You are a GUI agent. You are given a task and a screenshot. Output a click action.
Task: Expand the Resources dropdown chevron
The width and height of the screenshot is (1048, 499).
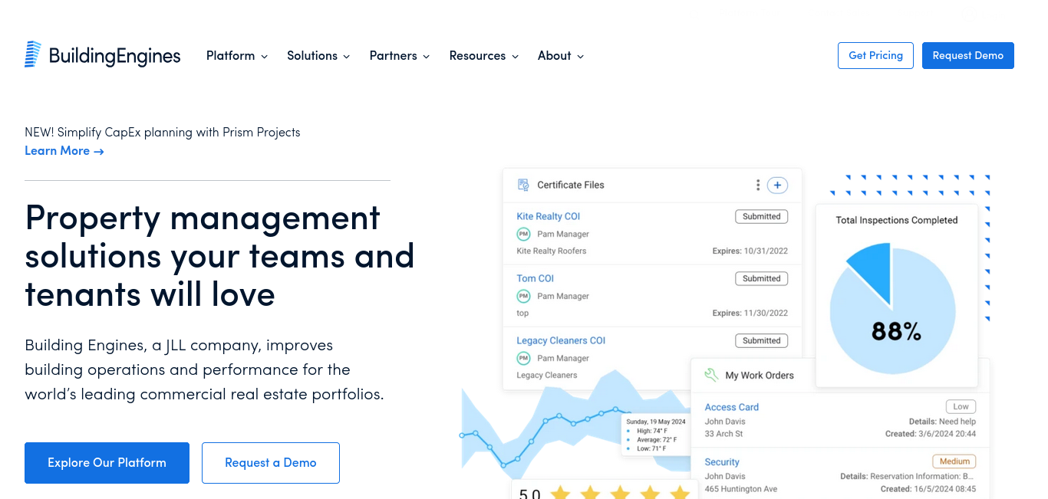pyautogui.click(x=515, y=57)
